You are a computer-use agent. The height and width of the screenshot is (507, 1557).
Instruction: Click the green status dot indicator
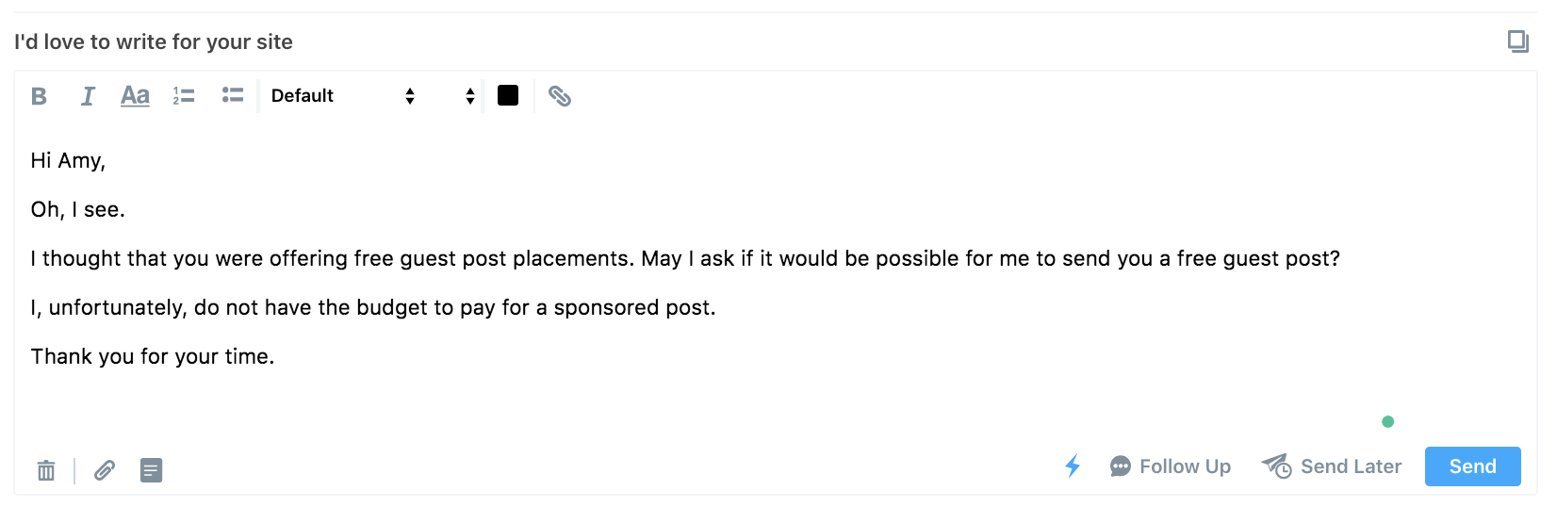tap(1387, 421)
